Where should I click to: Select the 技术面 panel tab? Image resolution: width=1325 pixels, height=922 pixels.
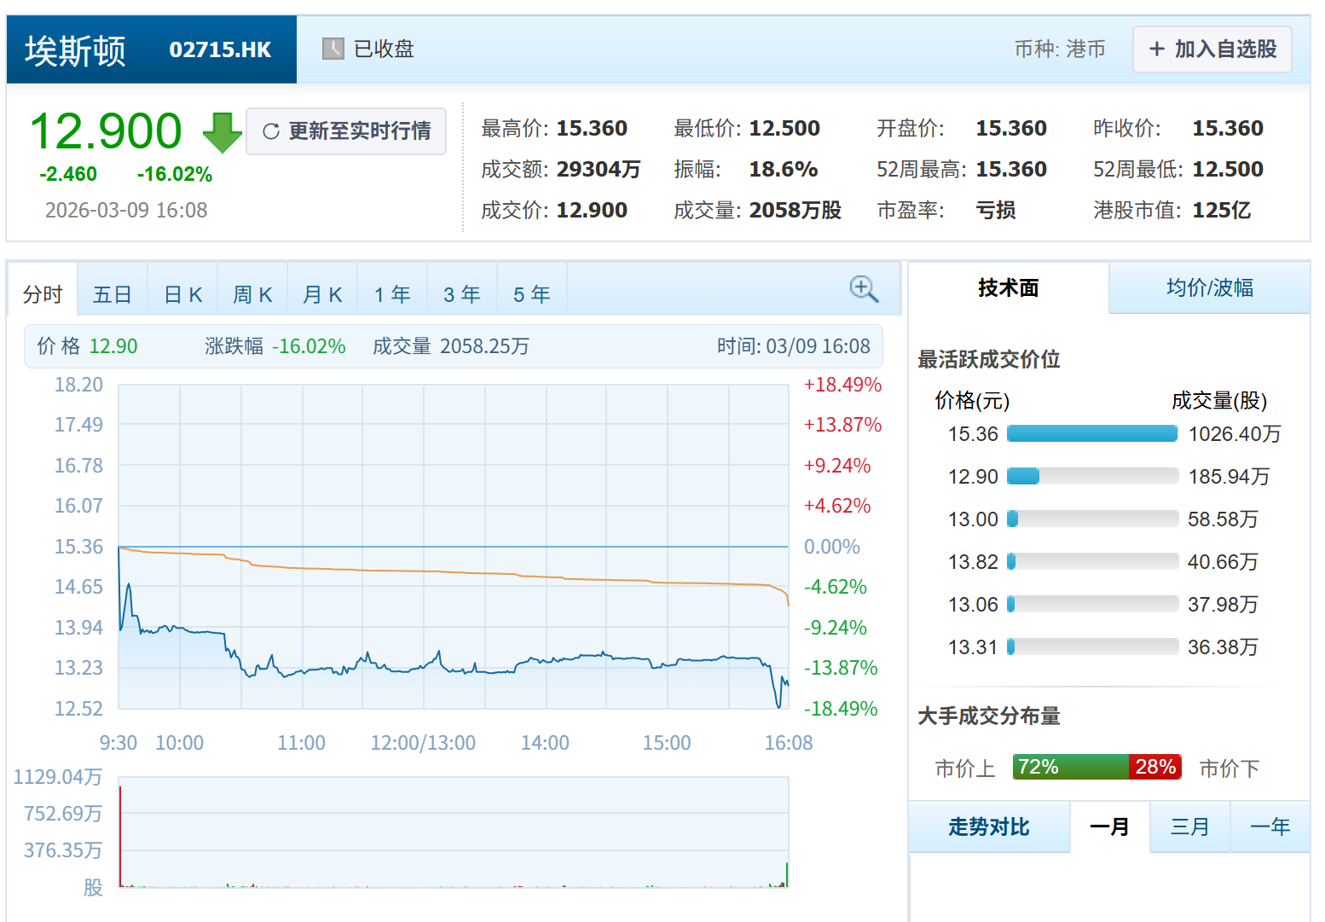(1008, 288)
